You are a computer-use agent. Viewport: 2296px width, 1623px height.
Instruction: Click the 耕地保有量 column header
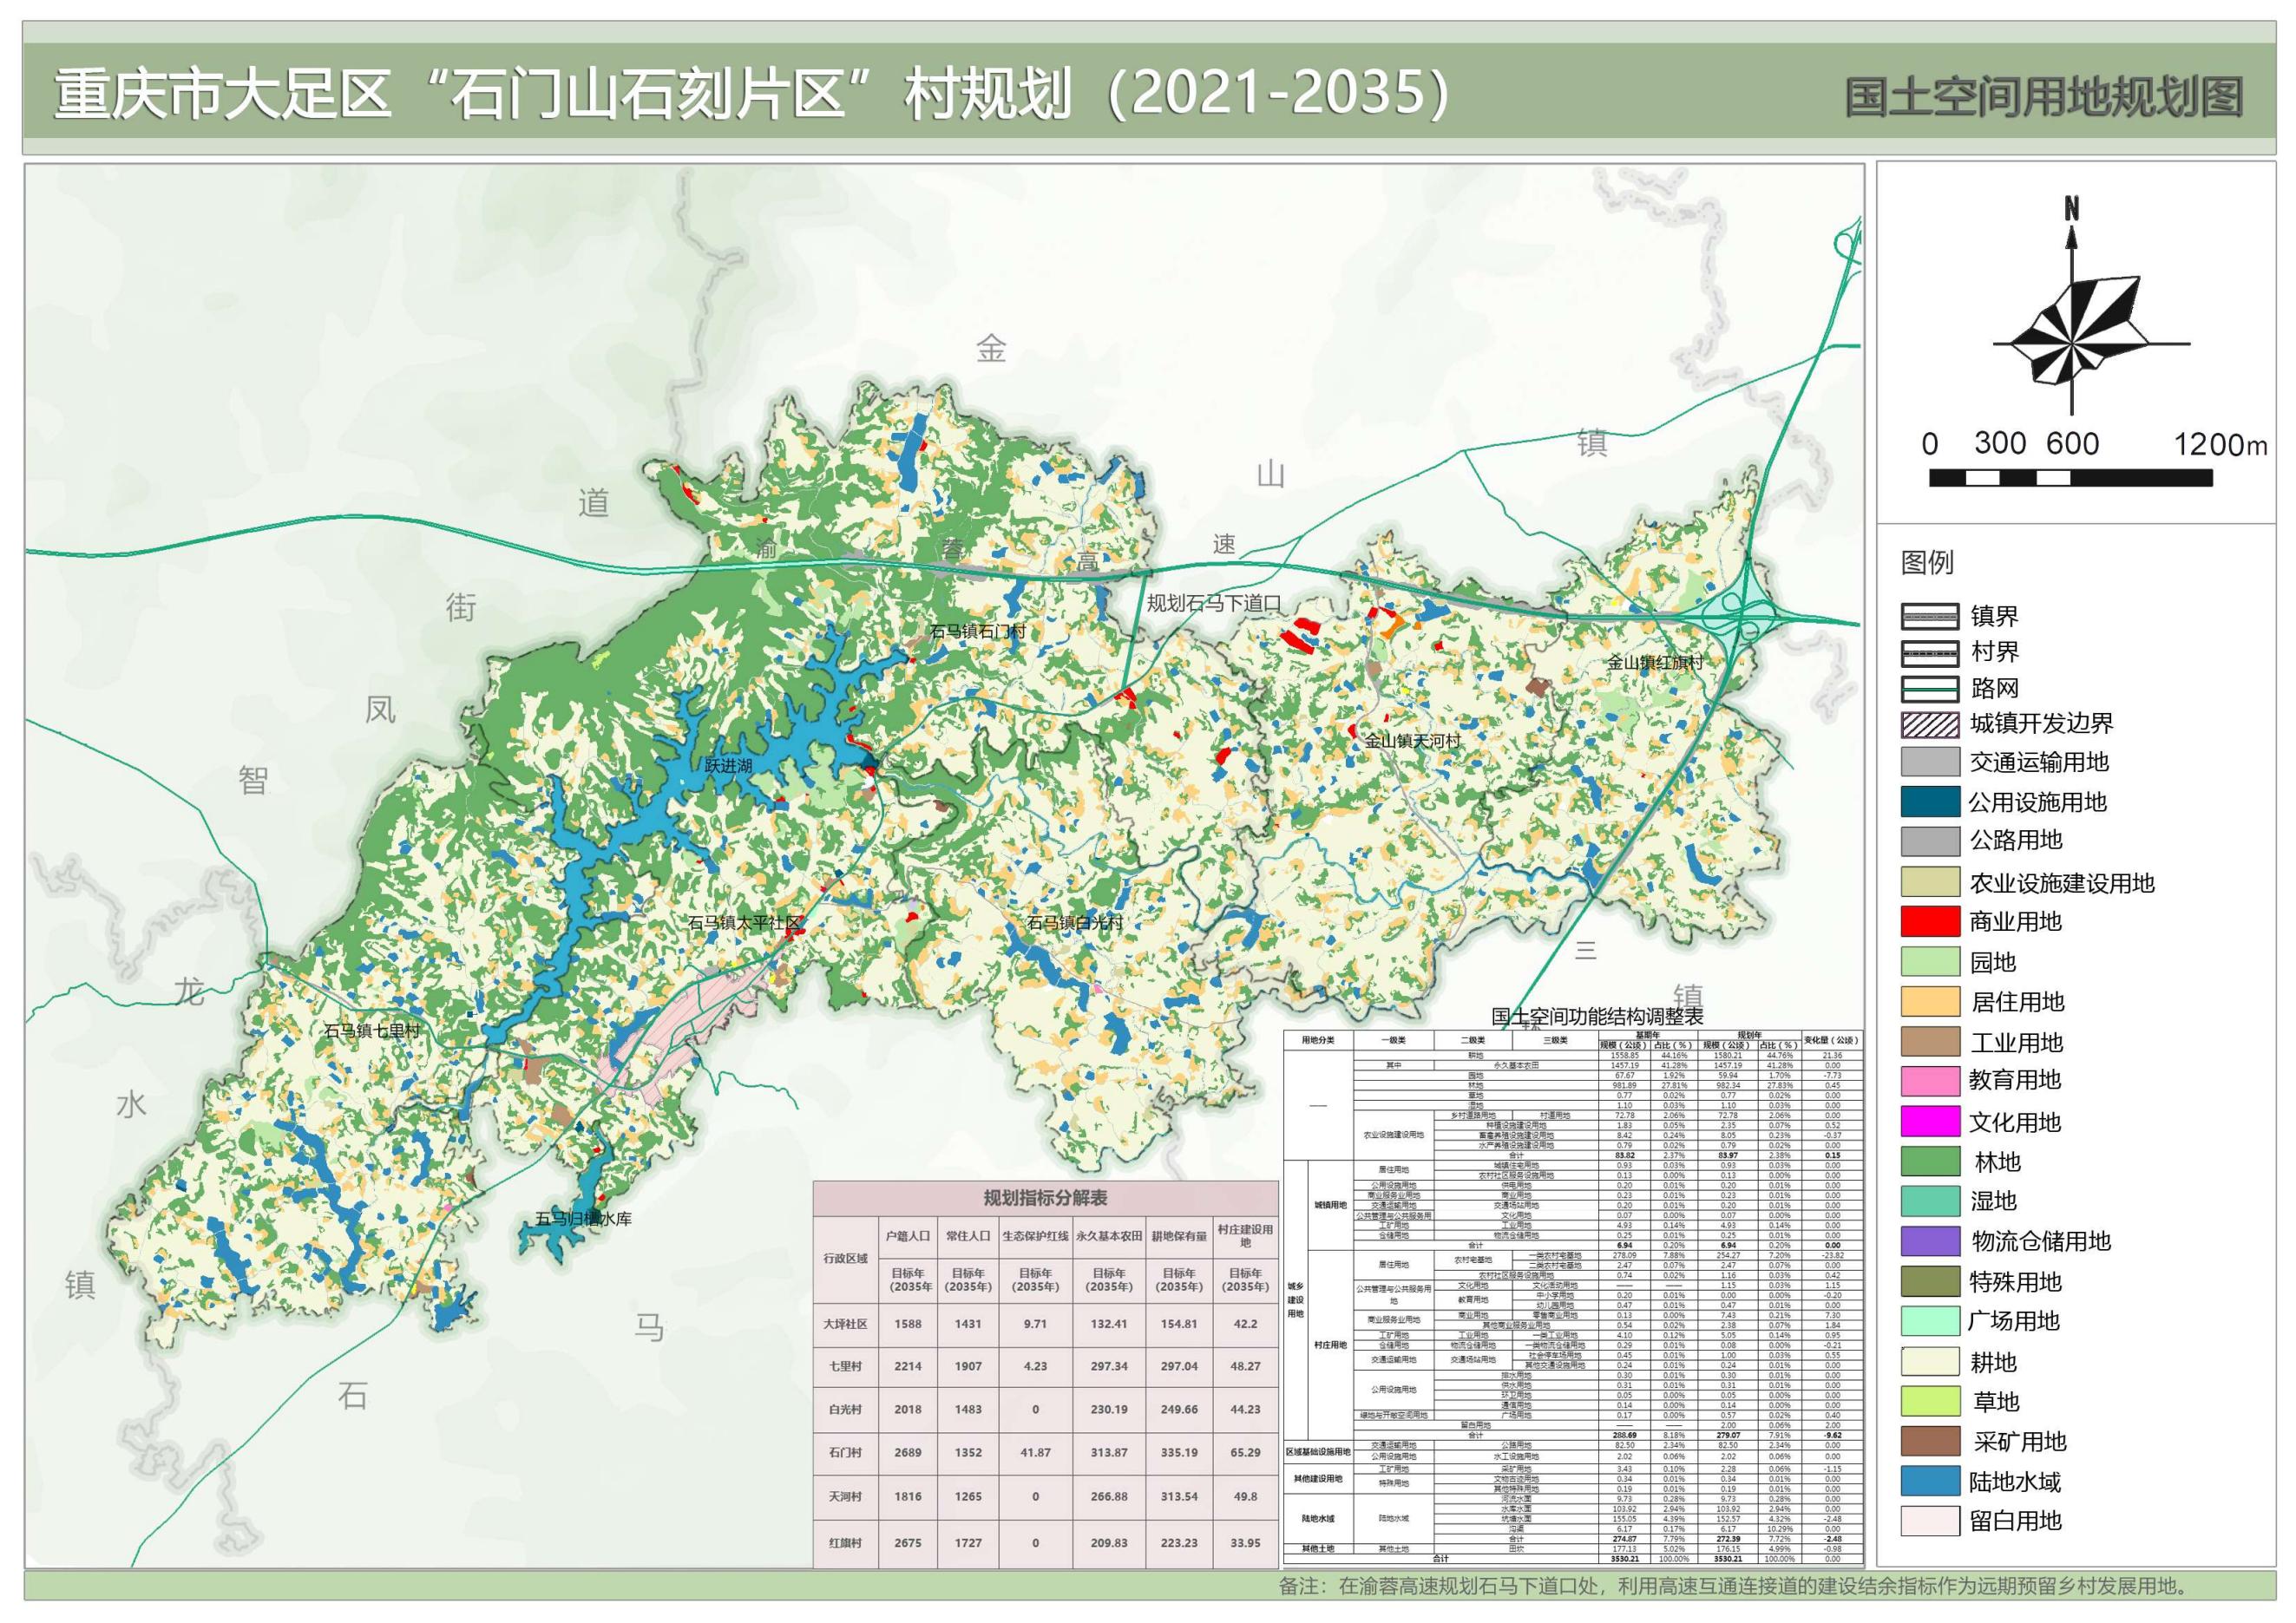tap(1179, 1236)
